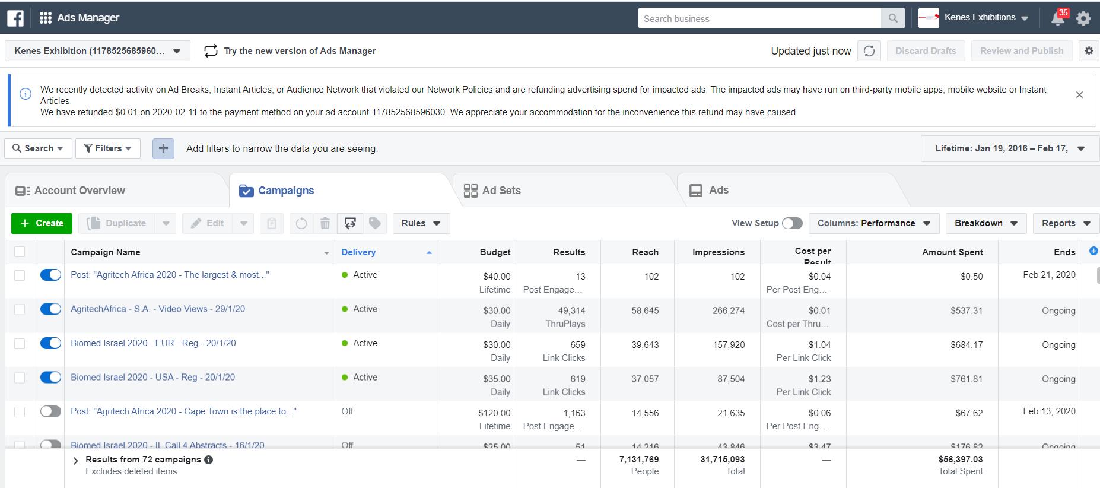Click the search magnifier button
1100x488 pixels.
click(893, 18)
